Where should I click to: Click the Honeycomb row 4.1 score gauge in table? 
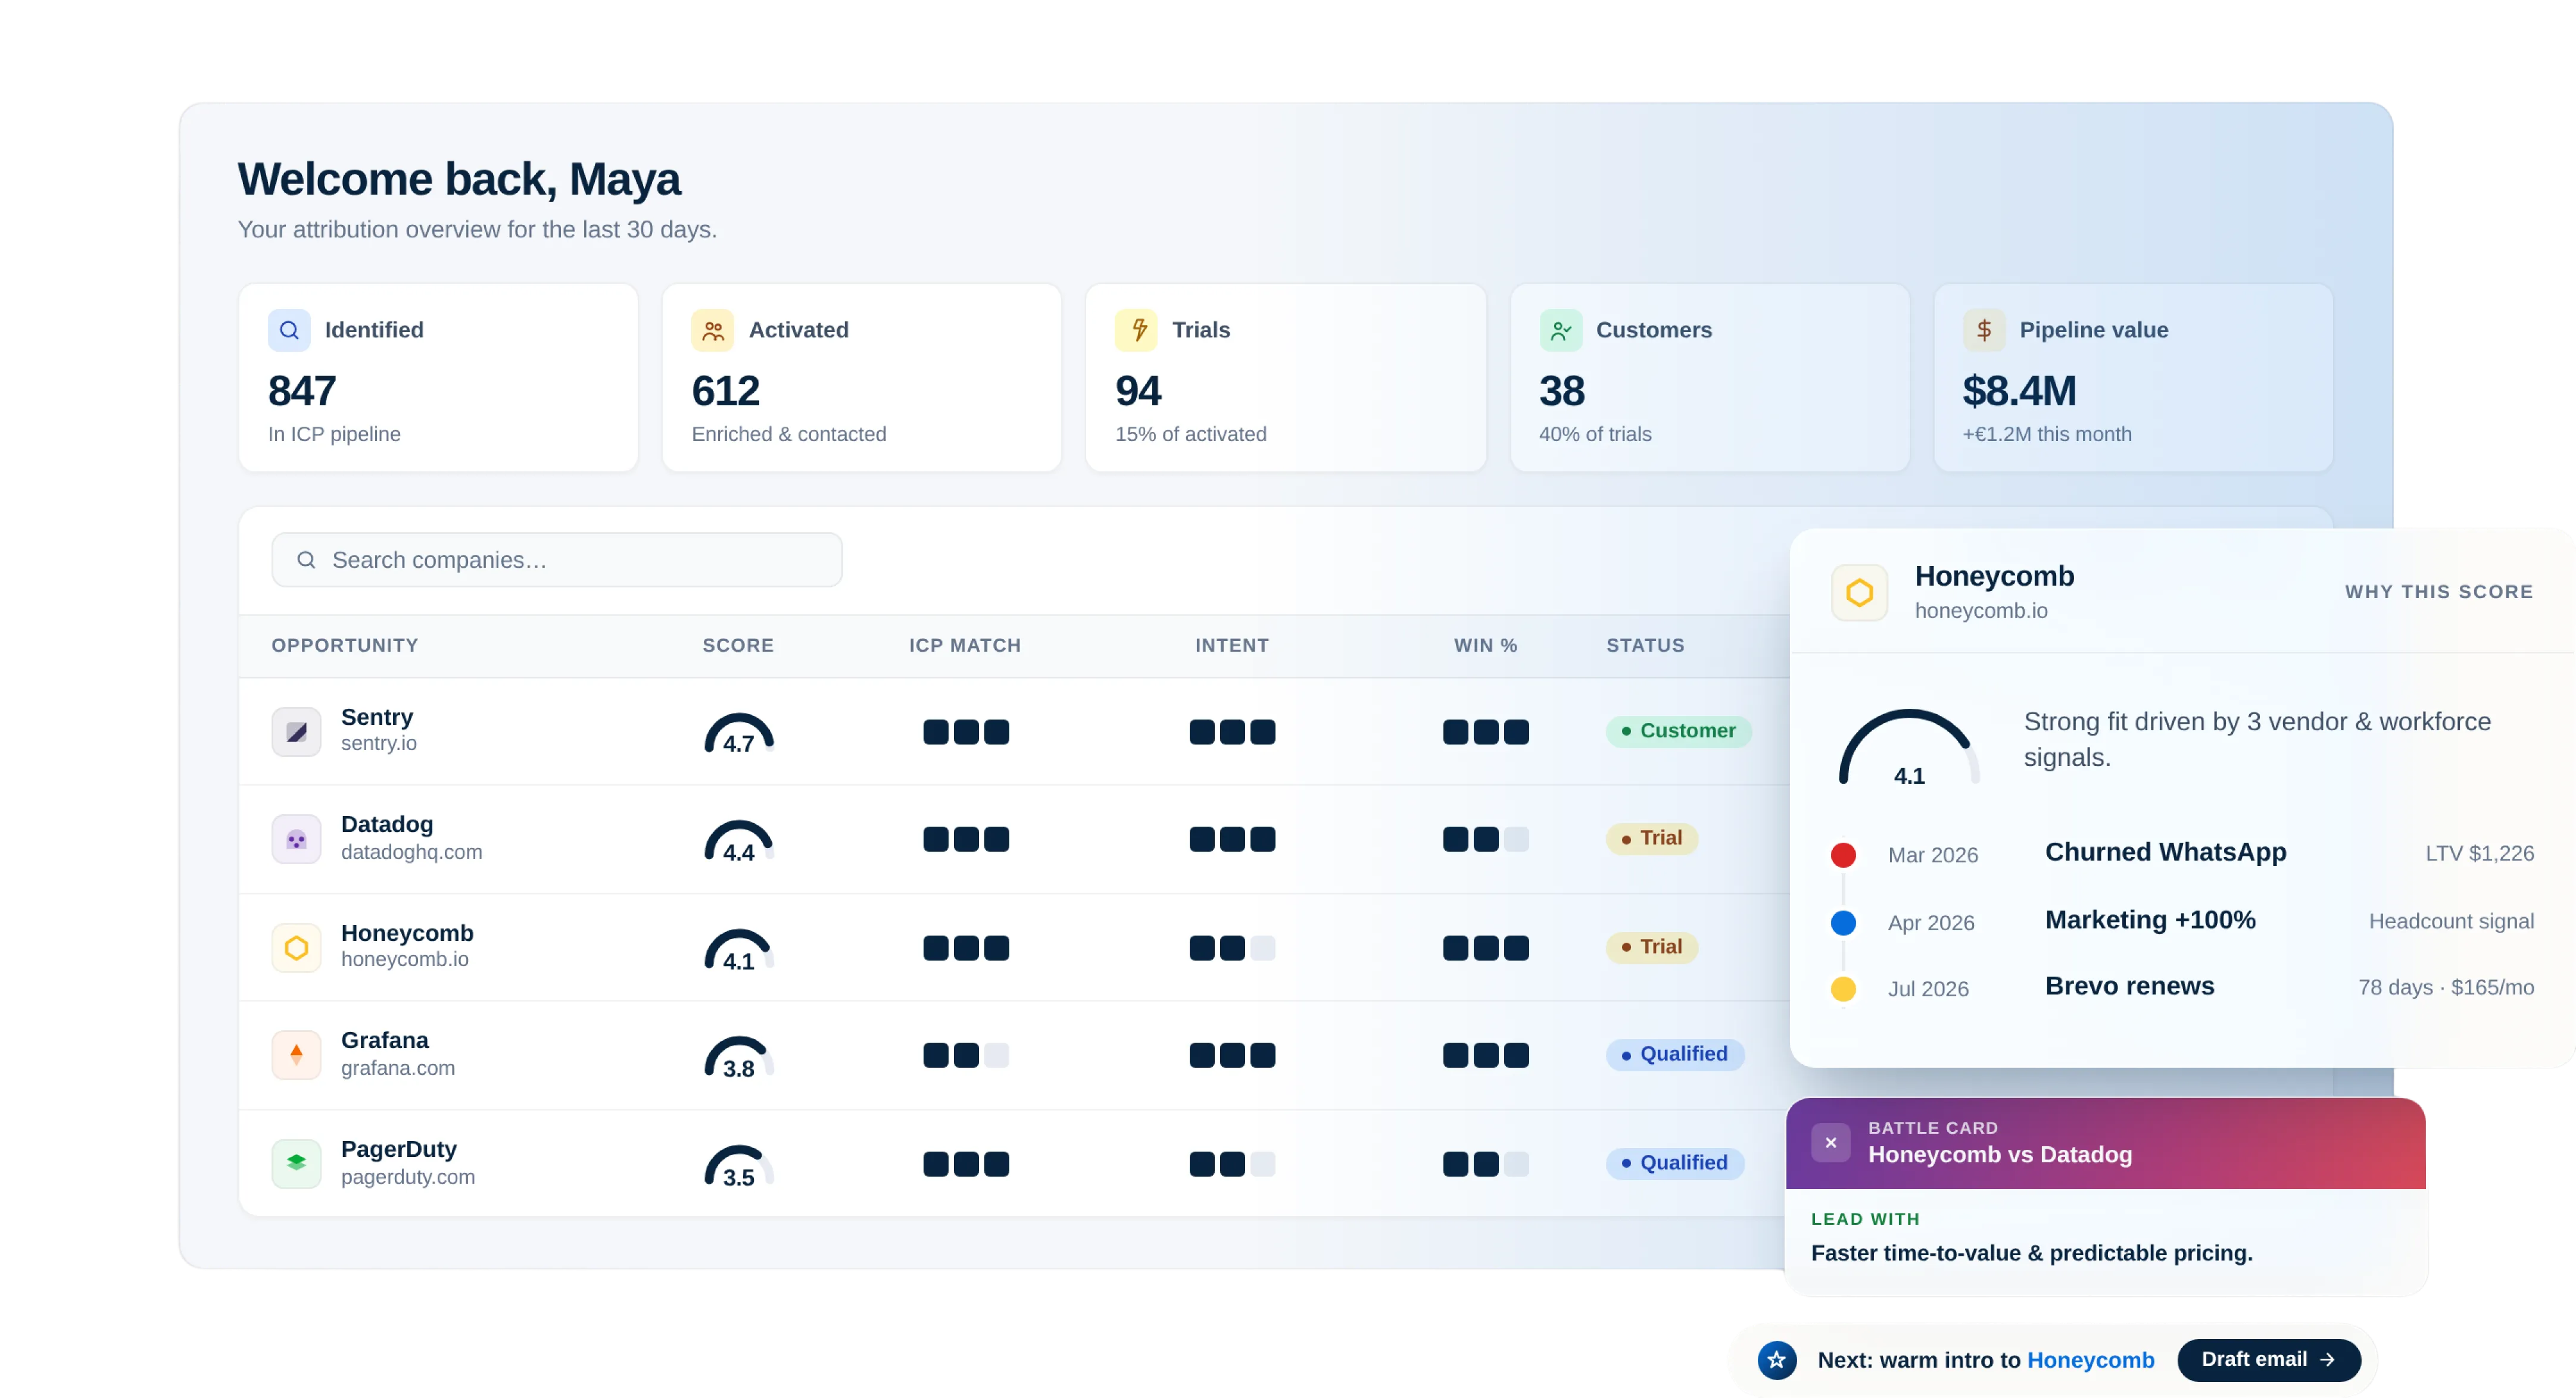pyautogui.click(x=739, y=949)
